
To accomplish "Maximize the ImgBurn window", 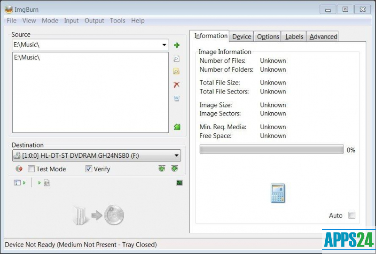I will coord(345,9).
